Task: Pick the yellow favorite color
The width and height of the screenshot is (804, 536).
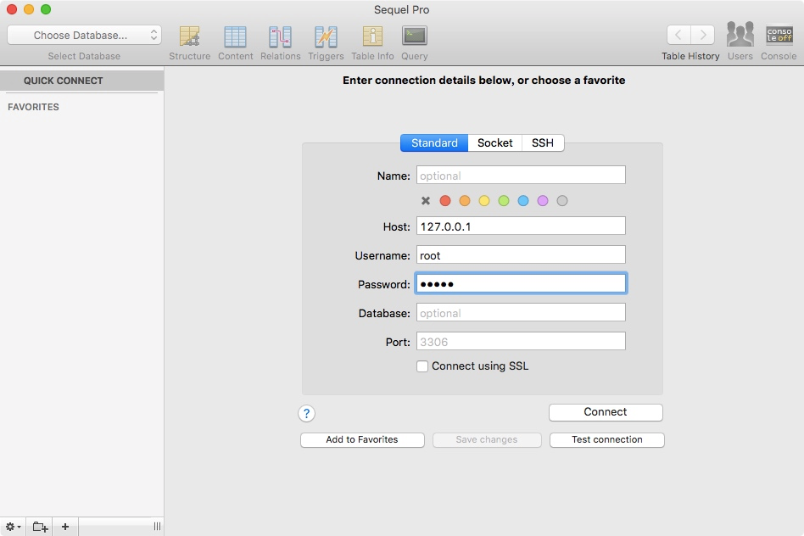Action: (484, 201)
